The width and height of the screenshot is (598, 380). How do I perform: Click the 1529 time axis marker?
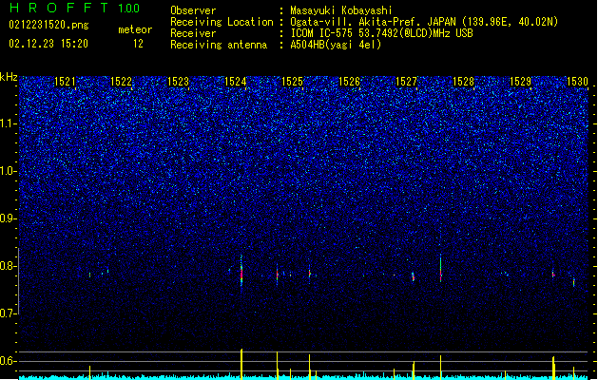[521, 81]
